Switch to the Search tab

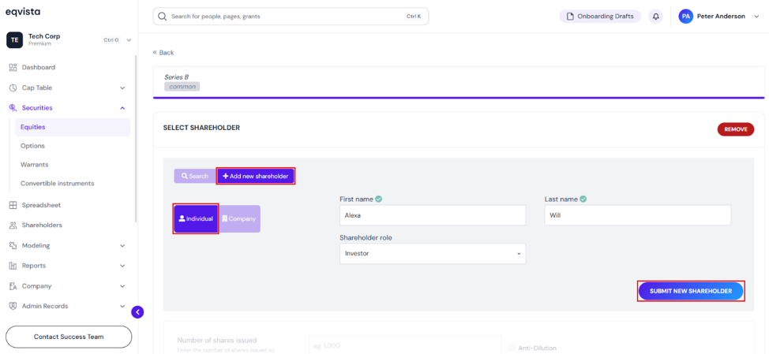(195, 177)
